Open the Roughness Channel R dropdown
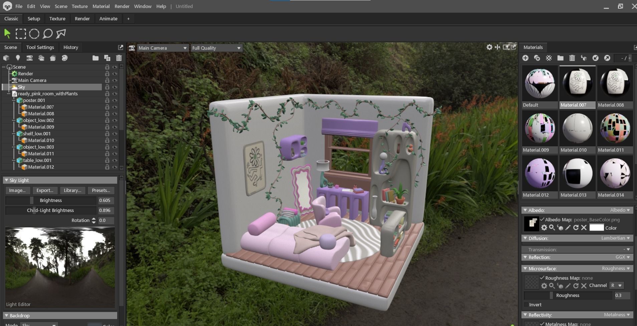The image size is (637, 326). pos(616,285)
